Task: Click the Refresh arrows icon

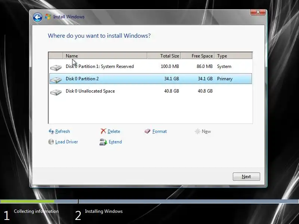Action: pos(51,131)
